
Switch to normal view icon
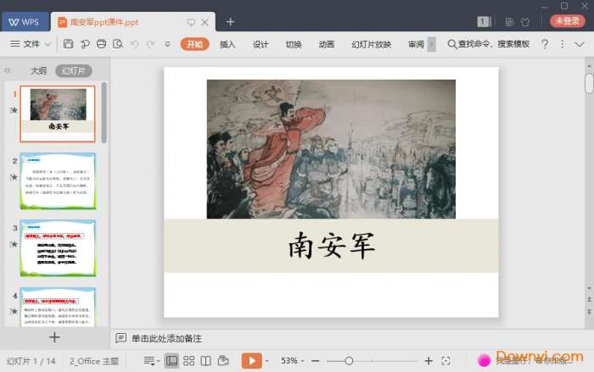pyautogui.click(x=171, y=361)
